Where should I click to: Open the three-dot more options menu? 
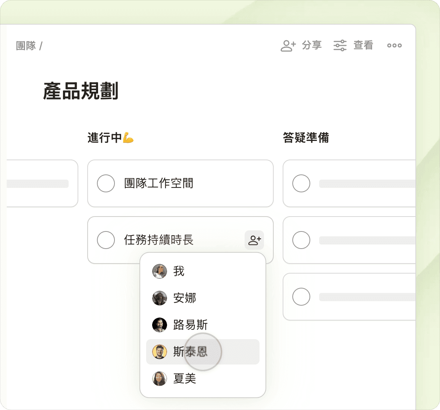pos(394,45)
